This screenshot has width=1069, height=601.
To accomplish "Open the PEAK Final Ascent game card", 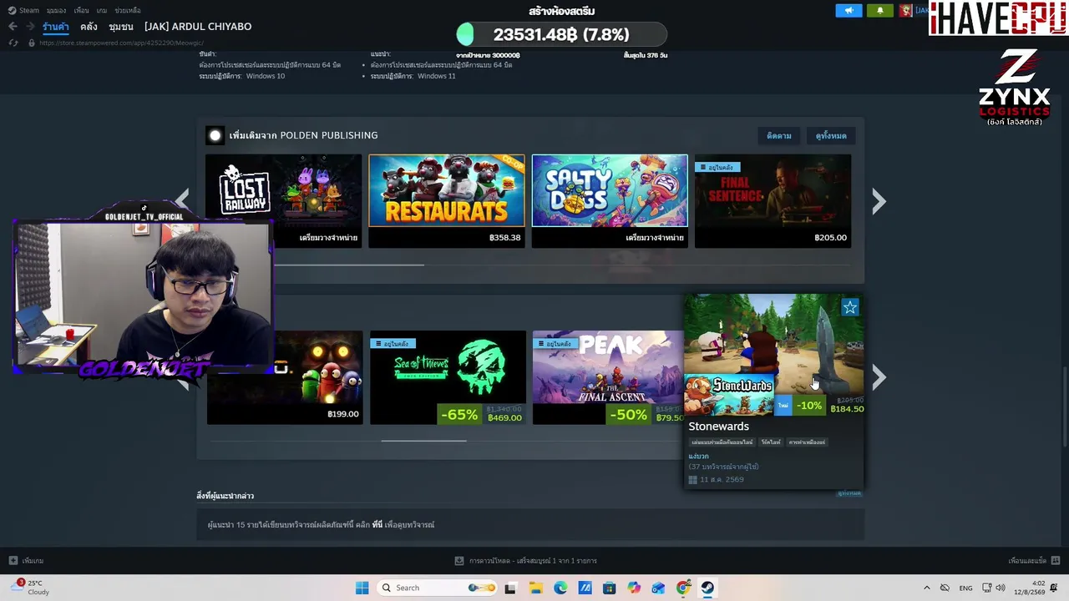I will 608,377.
